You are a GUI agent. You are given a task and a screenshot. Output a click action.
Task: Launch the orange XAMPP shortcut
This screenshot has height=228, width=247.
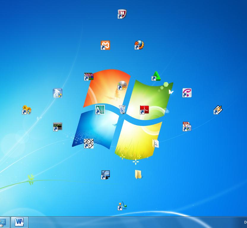[x=105, y=45]
